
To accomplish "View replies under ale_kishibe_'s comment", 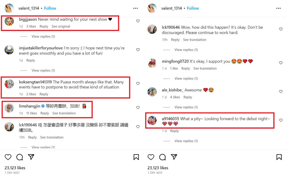I will (x=186, y=107).
